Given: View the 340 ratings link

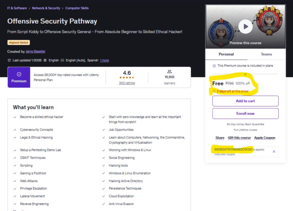Looking at the screenshot, I should (x=127, y=83).
